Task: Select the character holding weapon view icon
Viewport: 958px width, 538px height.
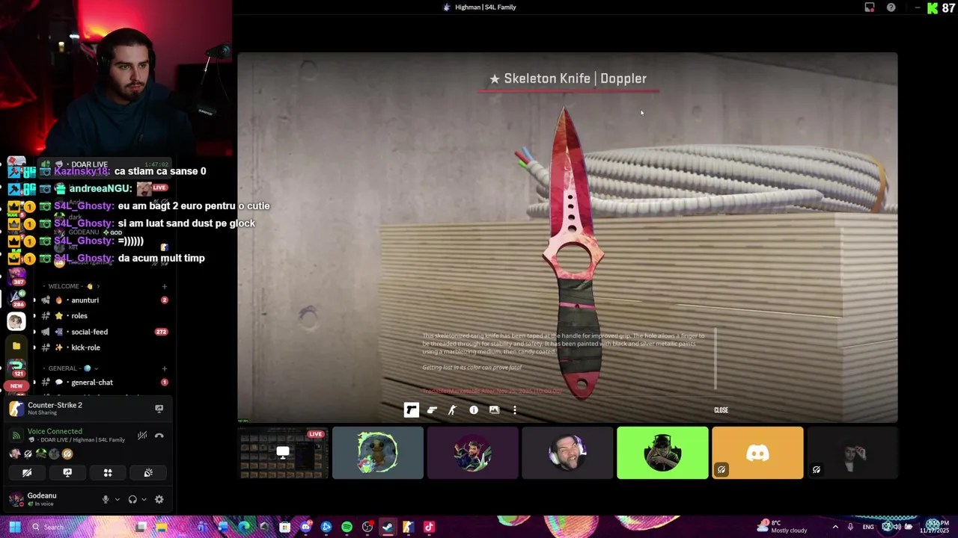Action: tap(452, 409)
